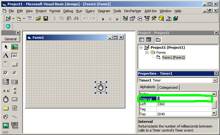Click the General toolbox button
This screenshot has width=220, height=135.
(x=11, y=39)
